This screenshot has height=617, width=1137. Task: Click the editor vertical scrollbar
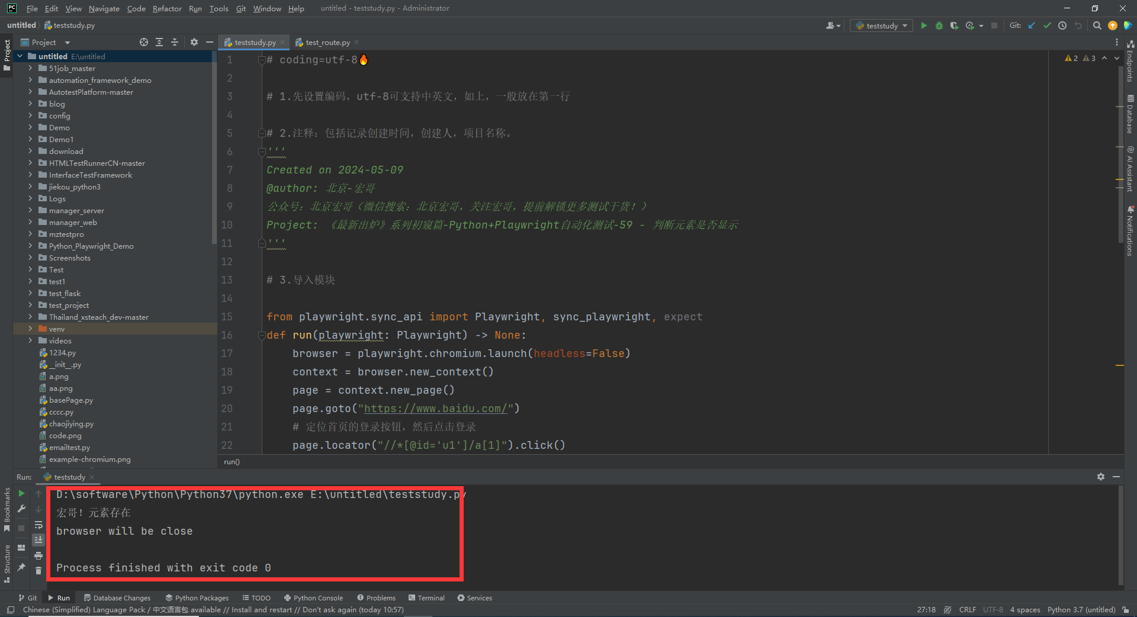(1120, 154)
